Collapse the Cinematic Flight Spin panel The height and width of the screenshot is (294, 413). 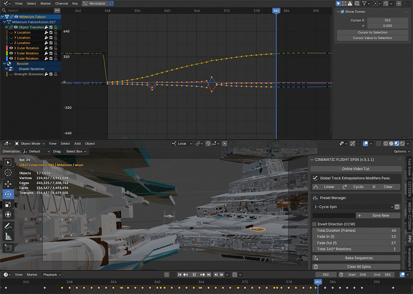point(312,160)
